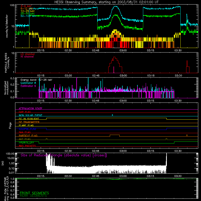Click the SAA_FLAG label
The width and height of the screenshot is (201, 201).
25,132
